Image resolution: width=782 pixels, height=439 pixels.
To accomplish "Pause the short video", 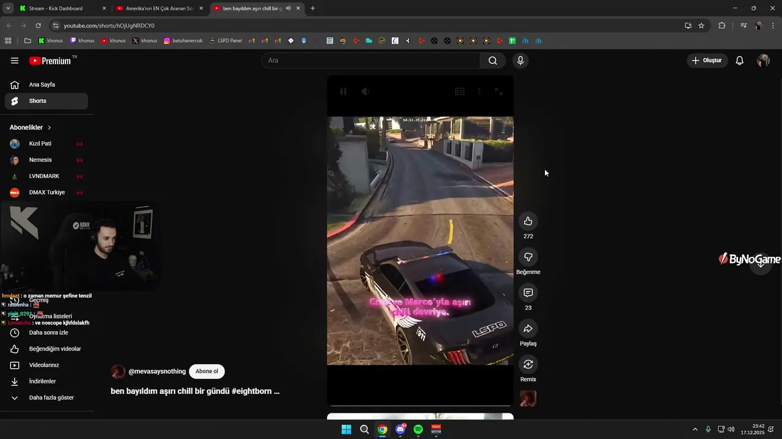I will pos(343,91).
